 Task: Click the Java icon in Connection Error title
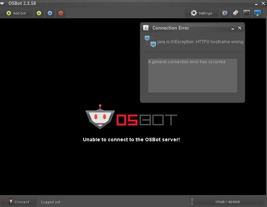tap(146, 28)
